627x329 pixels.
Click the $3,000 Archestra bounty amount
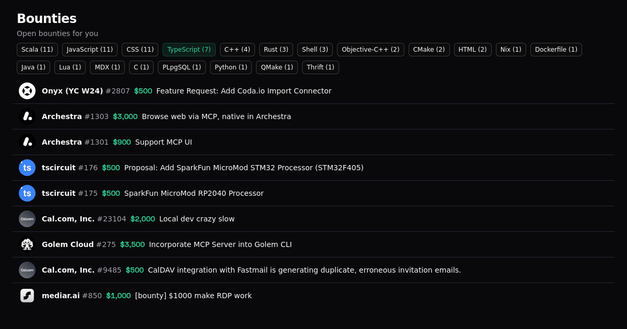[x=125, y=116]
